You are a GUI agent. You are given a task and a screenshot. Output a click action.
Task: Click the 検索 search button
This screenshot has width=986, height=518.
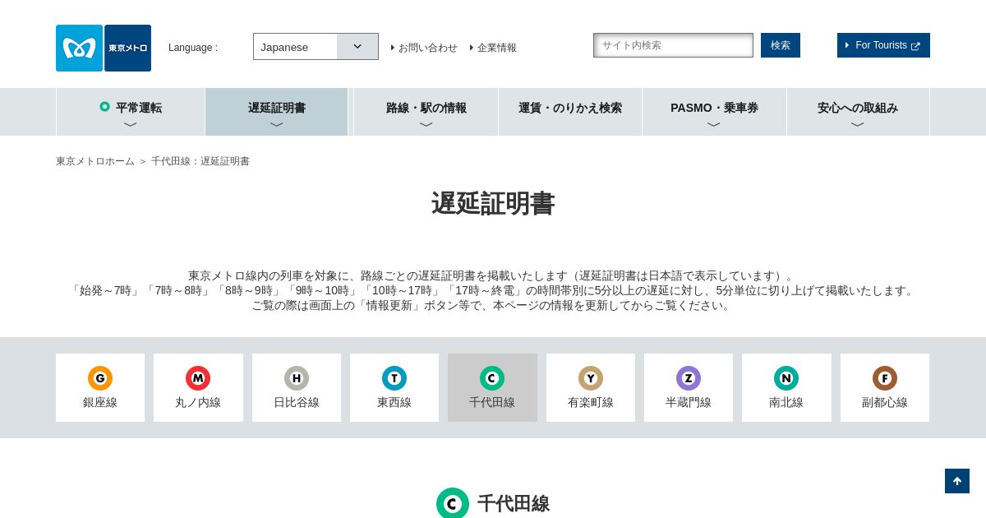[781, 45]
